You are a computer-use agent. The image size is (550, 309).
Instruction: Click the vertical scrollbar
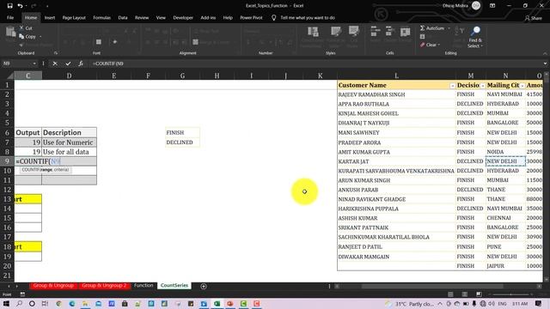tap(547, 177)
